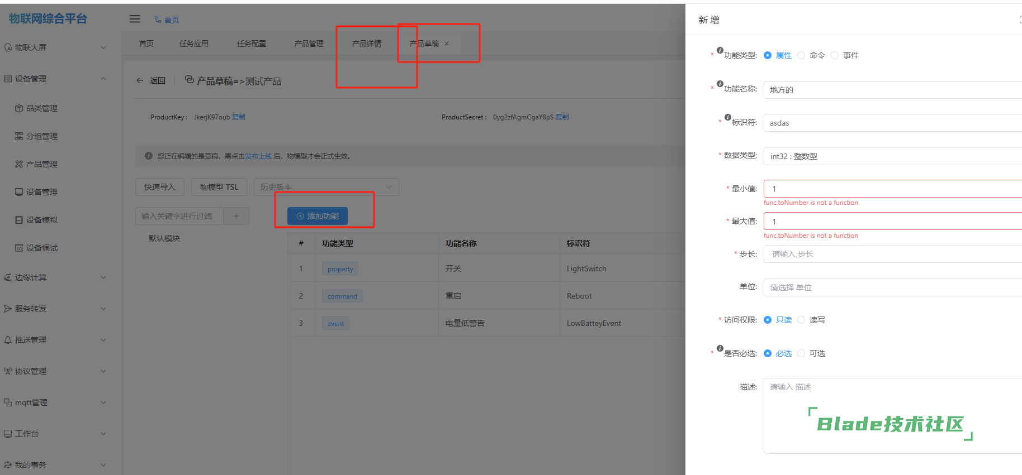Collapse the 设备管理 menu chevron
This screenshot has height=475, width=1022.
click(x=103, y=79)
